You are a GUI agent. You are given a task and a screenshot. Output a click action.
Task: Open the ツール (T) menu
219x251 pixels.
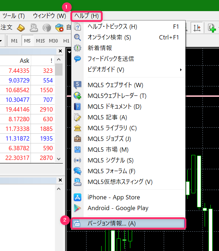[14, 16]
